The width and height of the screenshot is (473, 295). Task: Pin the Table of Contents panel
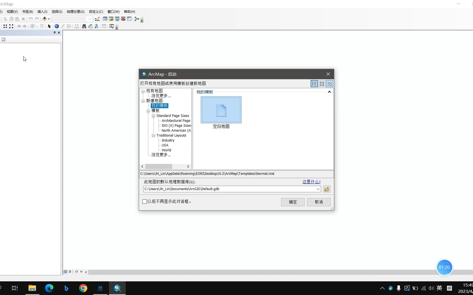[x=54, y=33]
